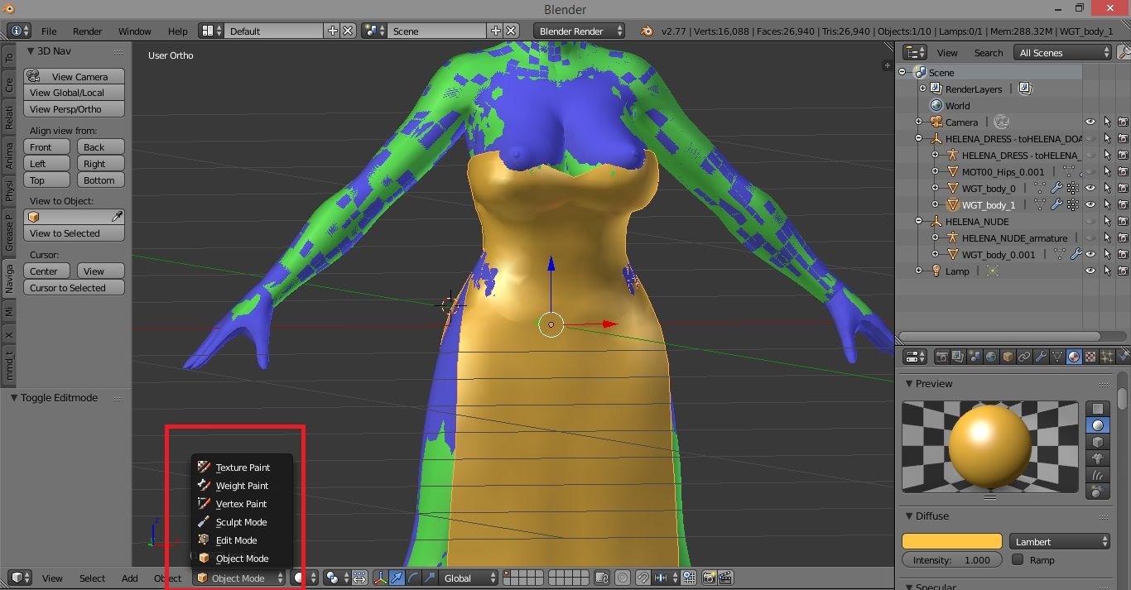Set material preview to sphere with sky

[1098, 492]
